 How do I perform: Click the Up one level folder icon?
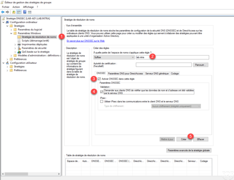[x=14, y=12]
